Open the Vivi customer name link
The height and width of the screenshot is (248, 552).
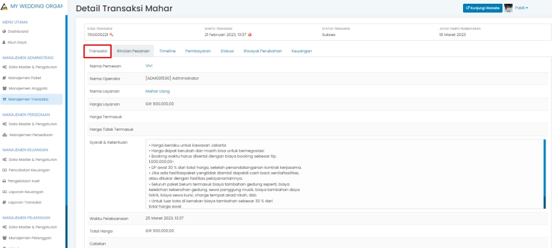149,66
